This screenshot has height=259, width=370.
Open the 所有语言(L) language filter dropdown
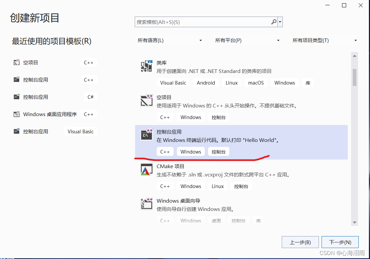170,40
